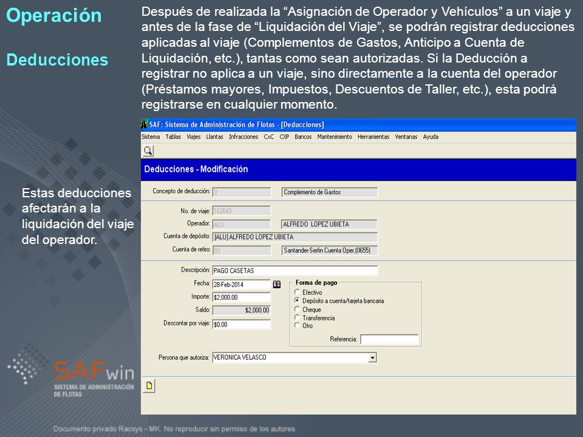Screen dimensions: 583x437
Task: Expand the Persona que autoriza dropdown
Action: click(372, 357)
